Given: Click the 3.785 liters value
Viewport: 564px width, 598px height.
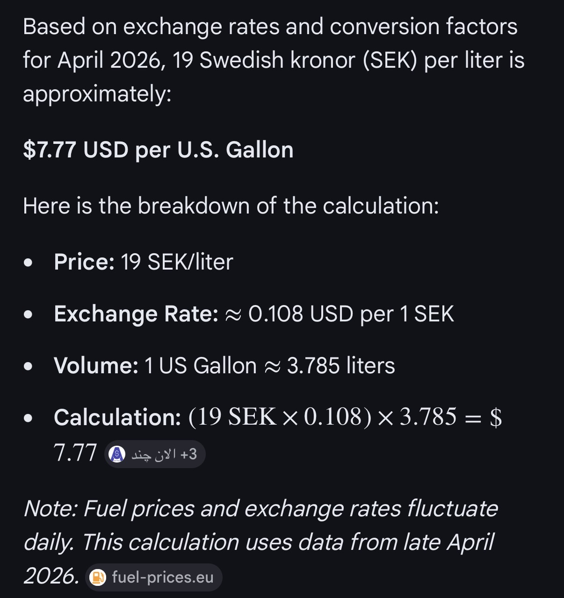Looking at the screenshot, I should (x=341, y=366).
